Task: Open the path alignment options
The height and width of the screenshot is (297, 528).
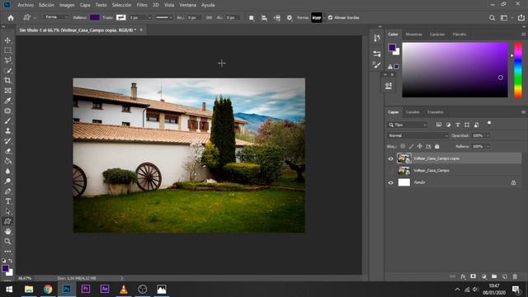Action: click(x=264, y=17)
